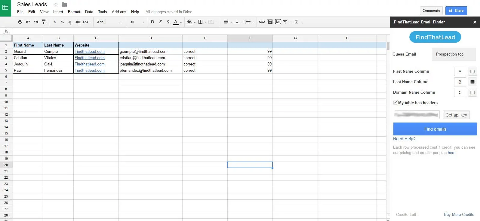This screenshot has height=221, width=480.
Task: Toggle bold formatting
Action: pos(152,22)
